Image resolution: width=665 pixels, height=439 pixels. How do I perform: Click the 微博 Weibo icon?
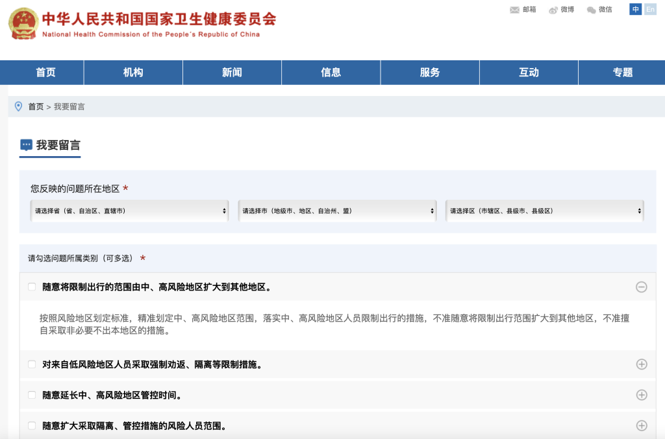[x=553, y=10]
